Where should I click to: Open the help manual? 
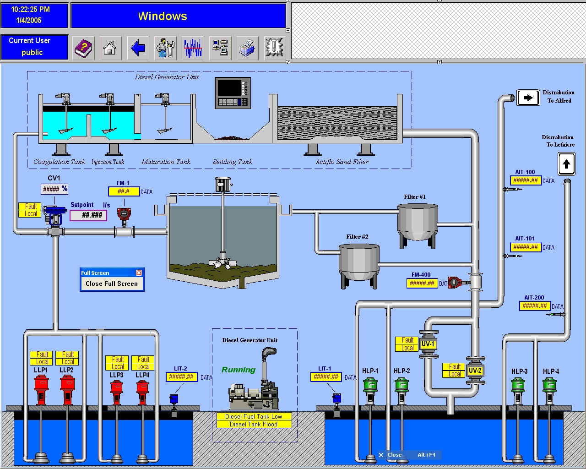tap(84, 47)
